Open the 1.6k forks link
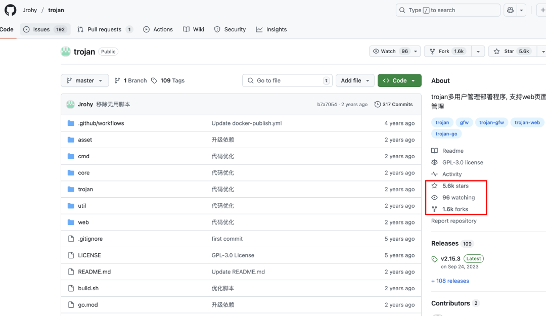Viewport: 546px width, 316px height. click(x=449, y=209)
